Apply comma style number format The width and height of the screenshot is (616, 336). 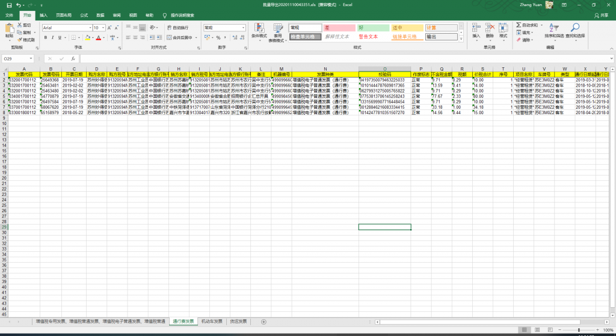[x=225, y=38]
